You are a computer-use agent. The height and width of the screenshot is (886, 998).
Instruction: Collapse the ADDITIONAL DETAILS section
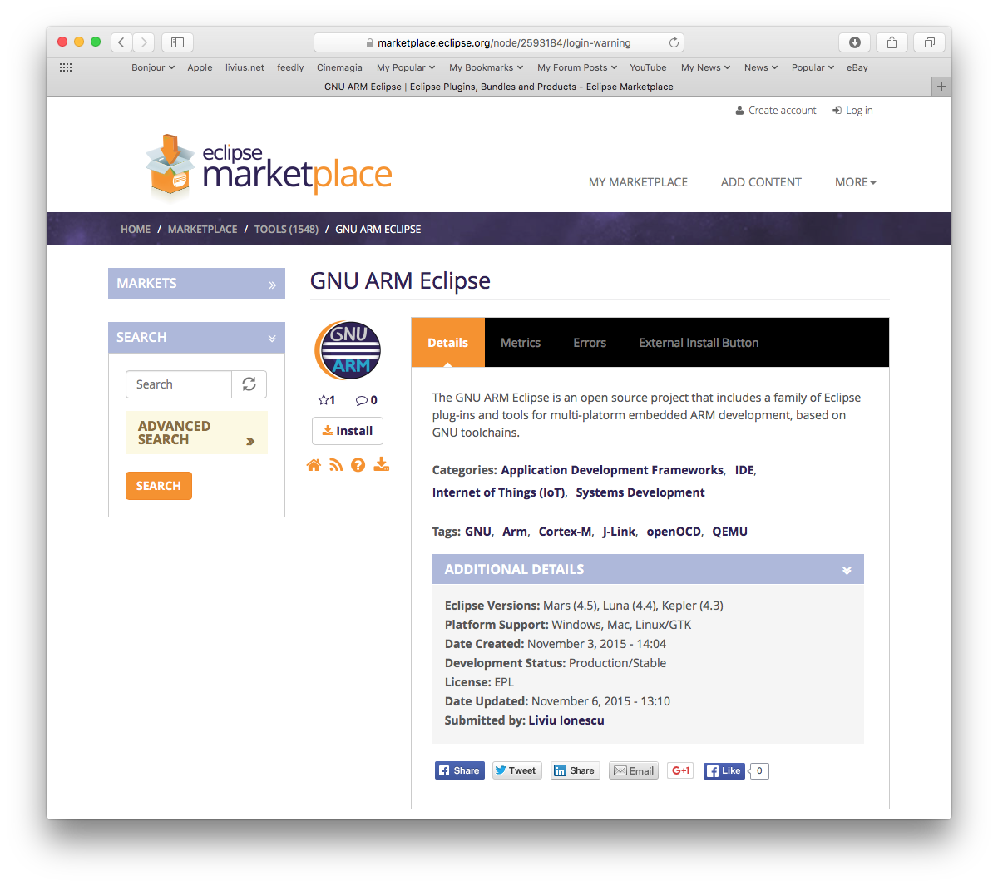click(x=847, y=570)
